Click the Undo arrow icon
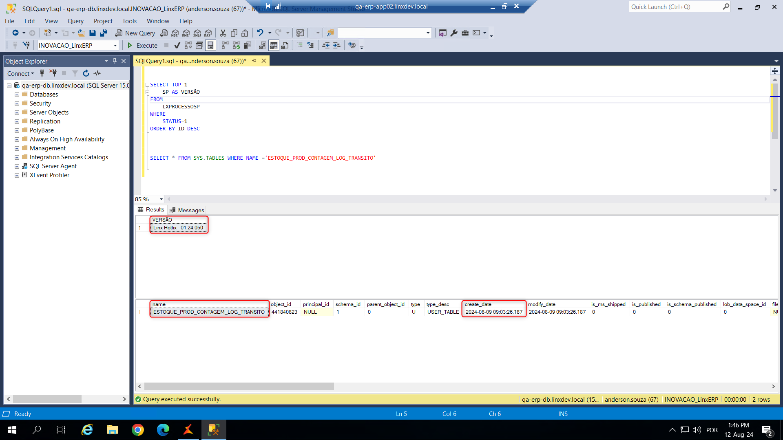The width and height of the screenshot is (783, 440). point(260,33)
